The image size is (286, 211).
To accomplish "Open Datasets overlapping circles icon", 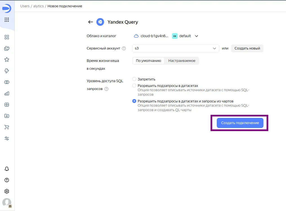I will 7,82.
